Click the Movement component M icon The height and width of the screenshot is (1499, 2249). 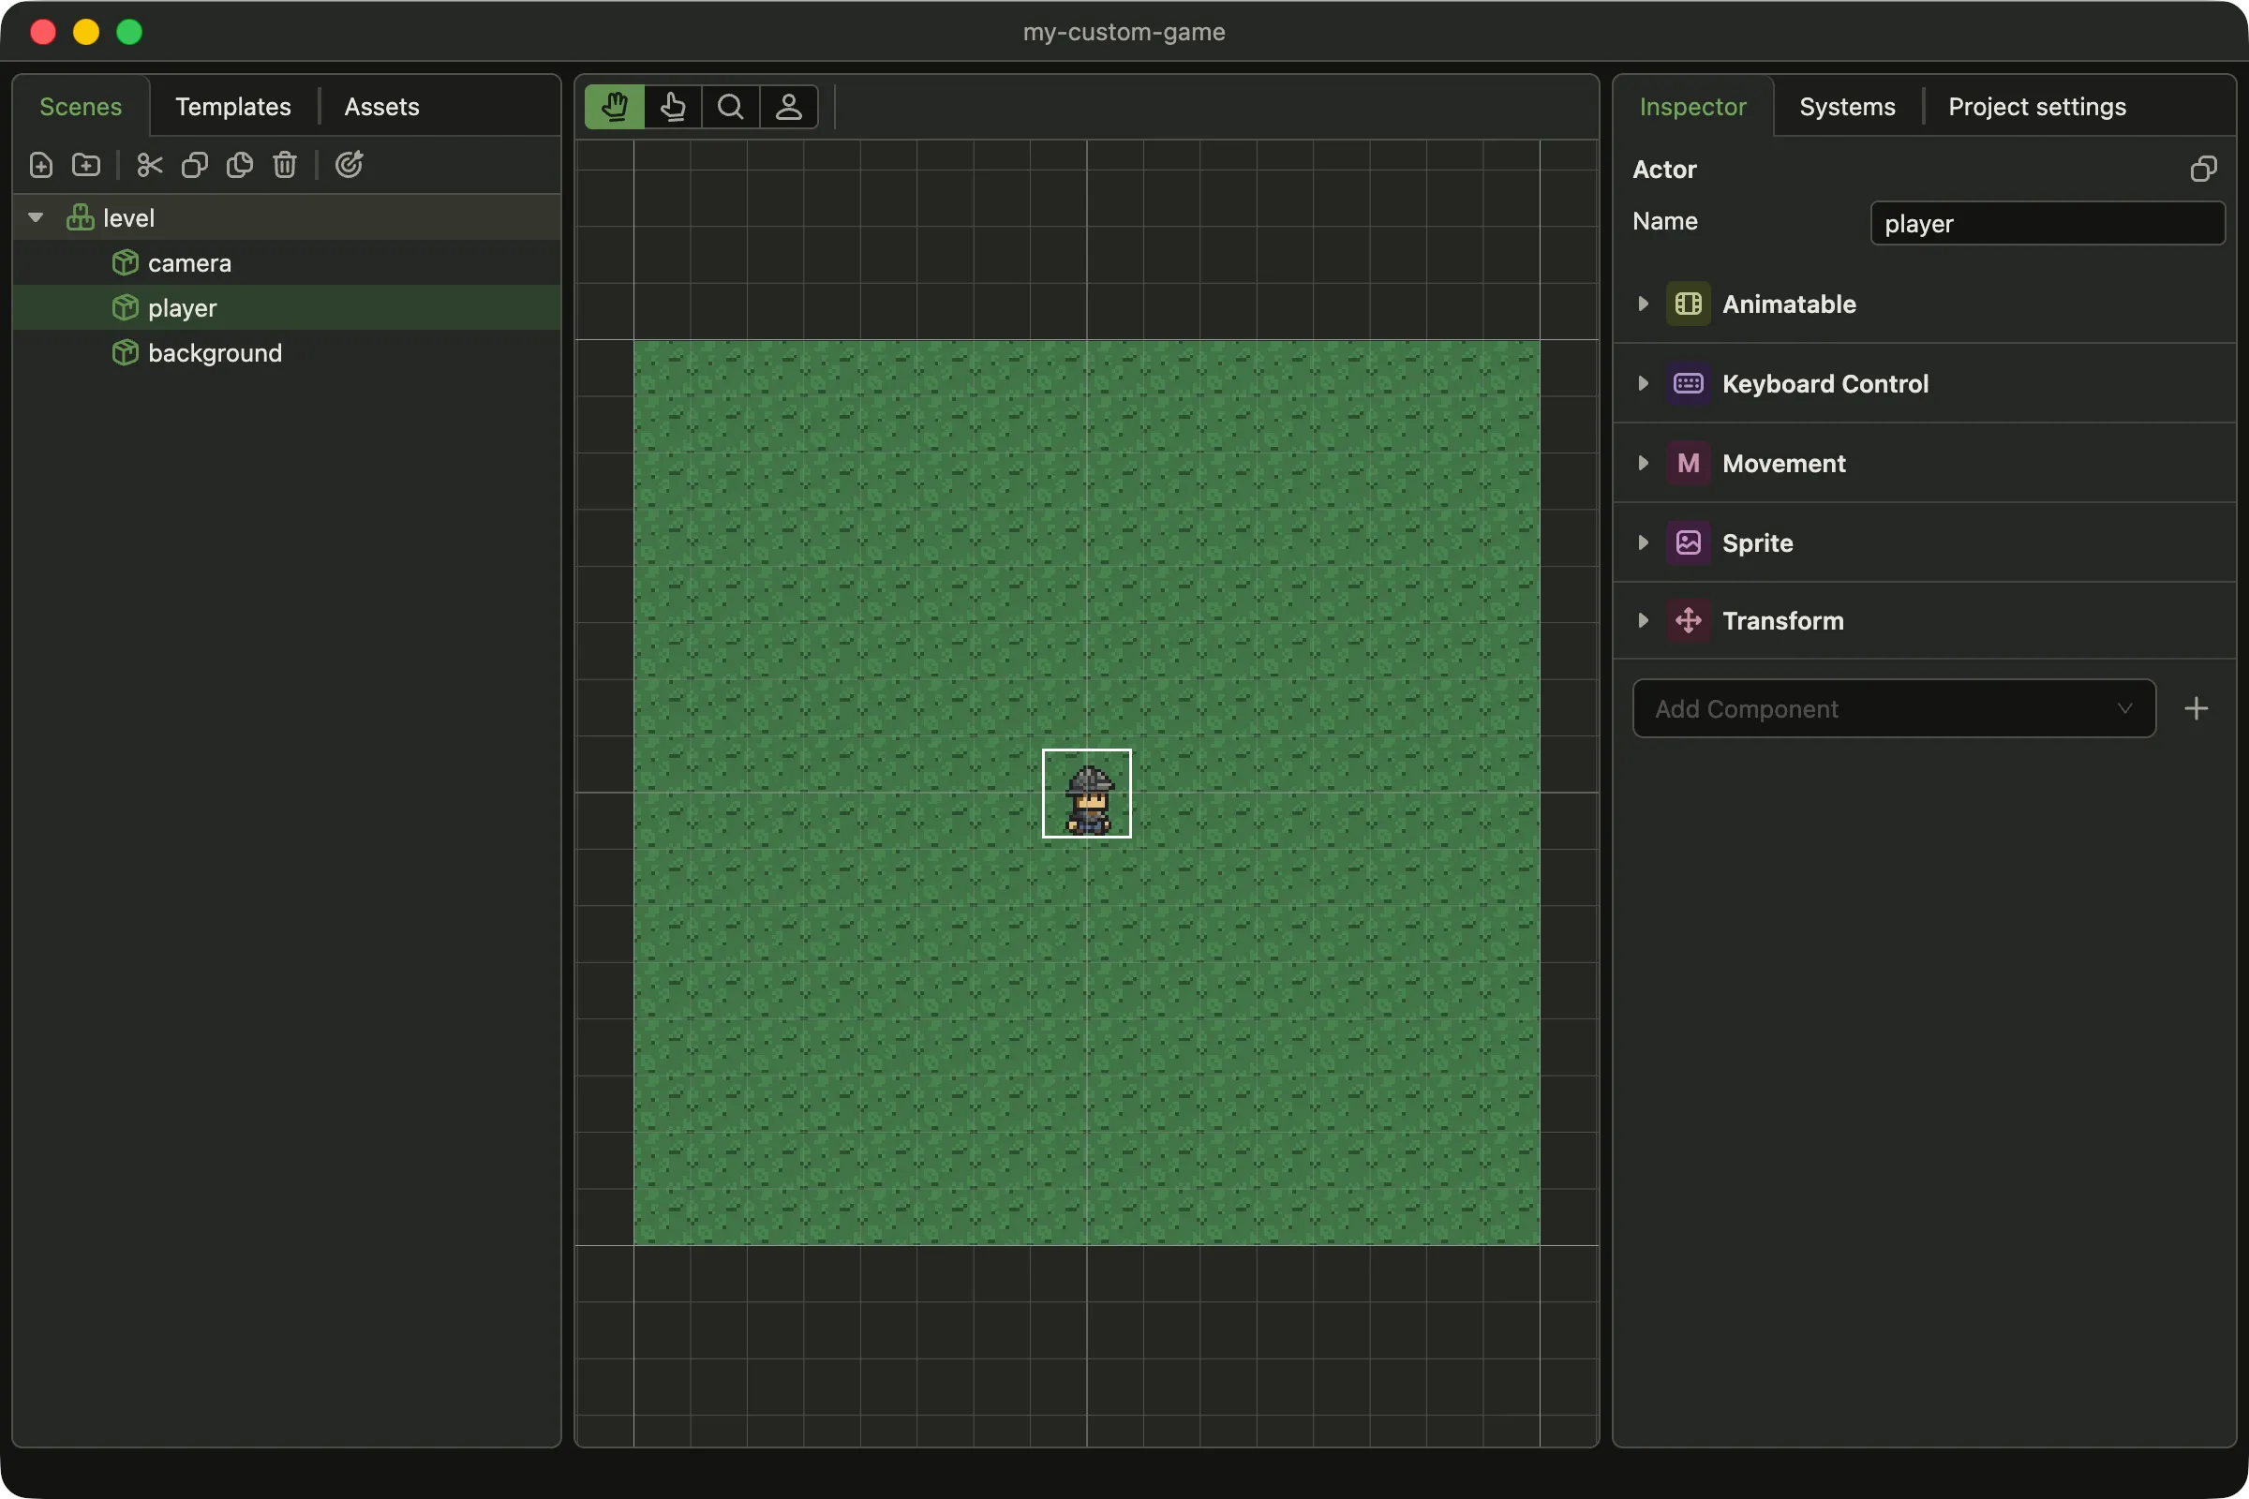[1689, 464]
